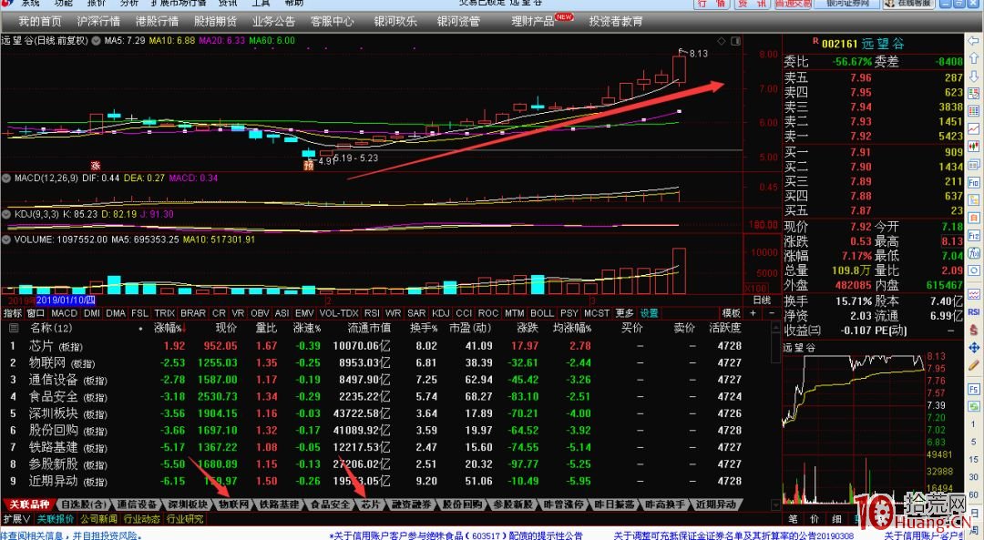The image size is (984, 540).
Task: Open the KDJ(9,3,3) panel dropdown circle
Action: [7, 214]
